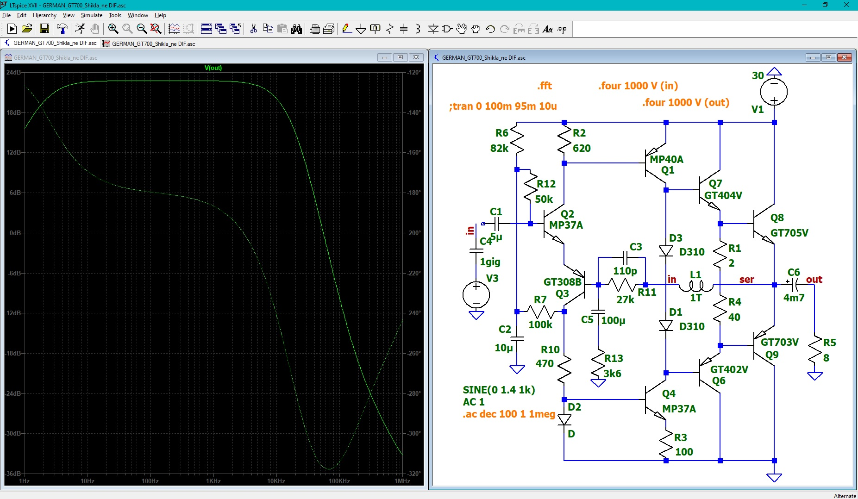The width and height of the screenshot is (858, 499).
Task: Click the Run simulation icon
Action: [12, 29]
